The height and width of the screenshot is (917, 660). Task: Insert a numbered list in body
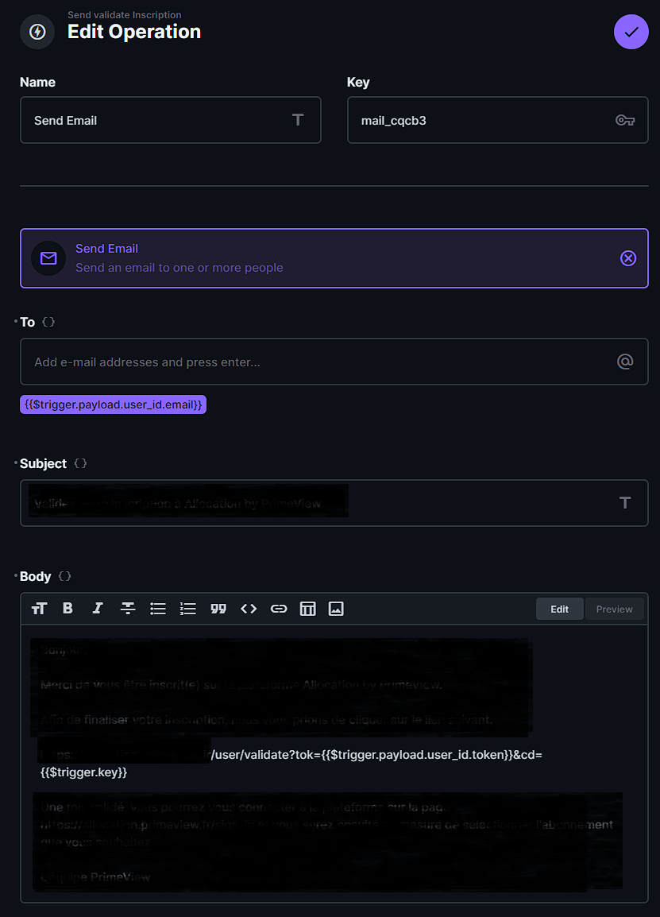coord(188,609)
